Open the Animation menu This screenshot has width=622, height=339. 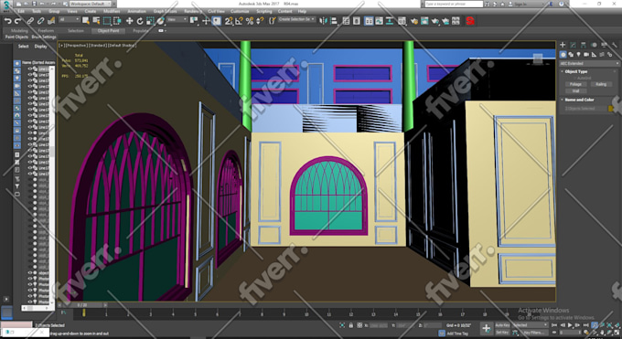coord(136,12)
